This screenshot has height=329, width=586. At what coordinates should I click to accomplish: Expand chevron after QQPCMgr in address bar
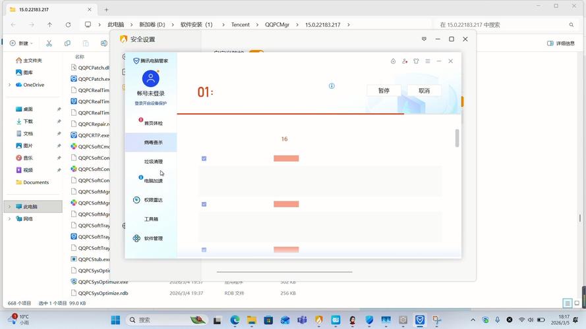click(x=297, y=24)
